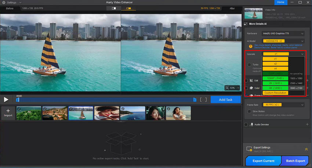Choose 4K (UHD) upscale option
This screenshot has width=312, height=168.
point(275,88)
